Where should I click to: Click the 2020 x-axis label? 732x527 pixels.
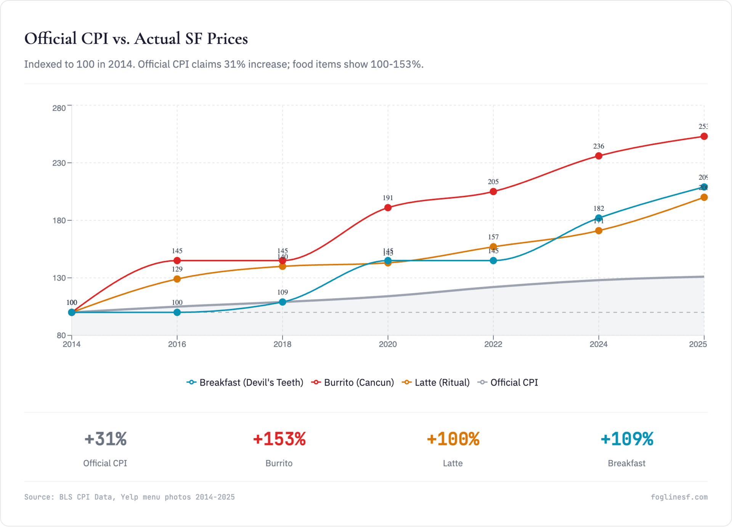coord(388,344)
